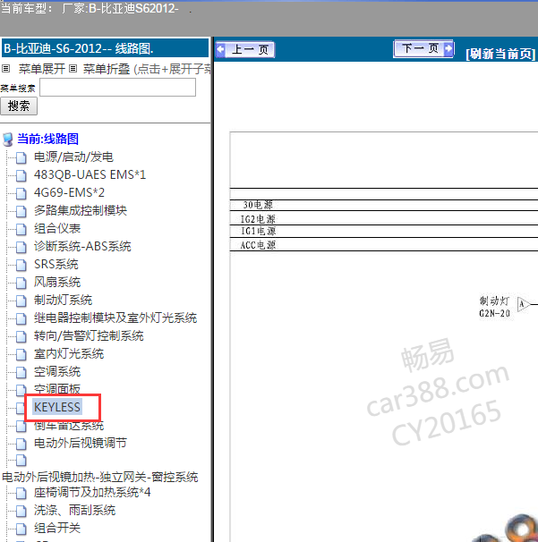Click page icon next to 制动灯系统
The image size is (538, 542).
[x=21, y=301]
